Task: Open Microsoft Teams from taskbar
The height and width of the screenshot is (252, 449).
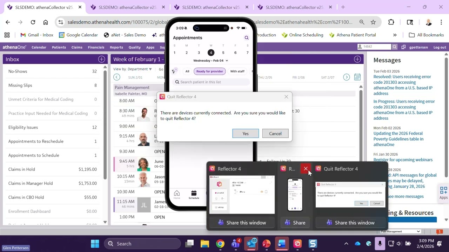Action: click(x=235, y=244)
